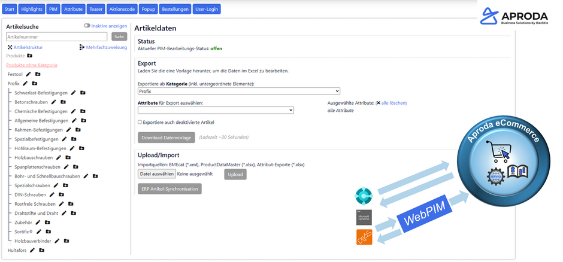Click the Download Datenvorlage button

[x=167, y=138]
